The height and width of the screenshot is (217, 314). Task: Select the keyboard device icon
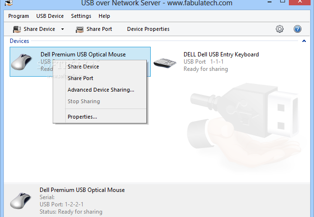pyautogui.click(x=165, y=63)
